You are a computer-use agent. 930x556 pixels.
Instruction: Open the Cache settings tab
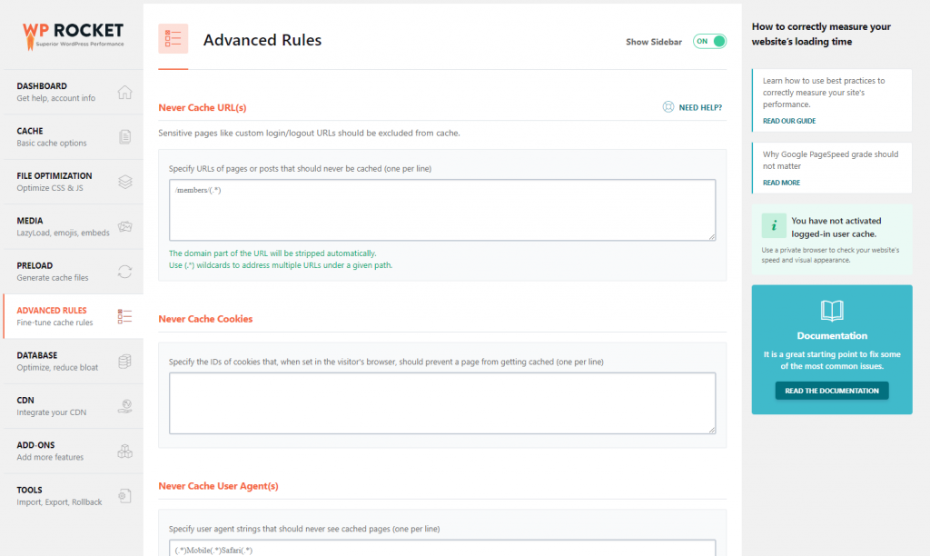coord(73,137)
